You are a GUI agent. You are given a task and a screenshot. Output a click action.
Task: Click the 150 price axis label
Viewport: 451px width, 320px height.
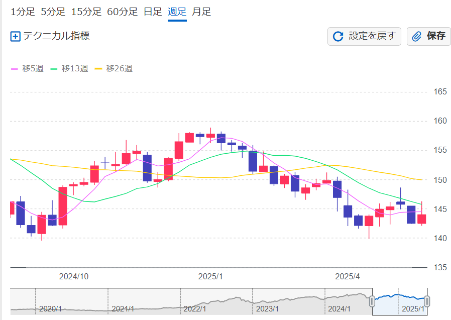click(x=440, y=180)
